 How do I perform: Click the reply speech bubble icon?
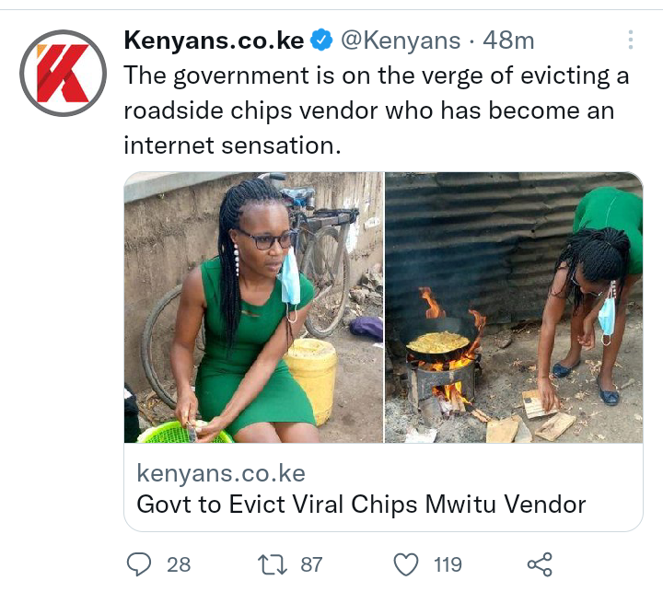(139, 564)
